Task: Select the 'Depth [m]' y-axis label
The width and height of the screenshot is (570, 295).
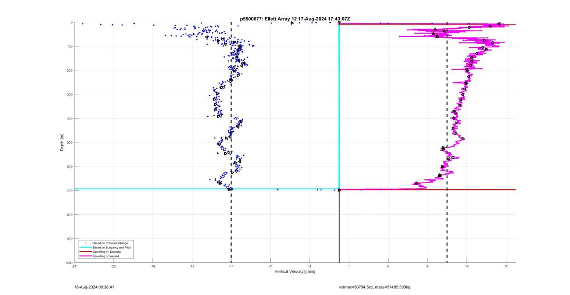Action: 62,142
